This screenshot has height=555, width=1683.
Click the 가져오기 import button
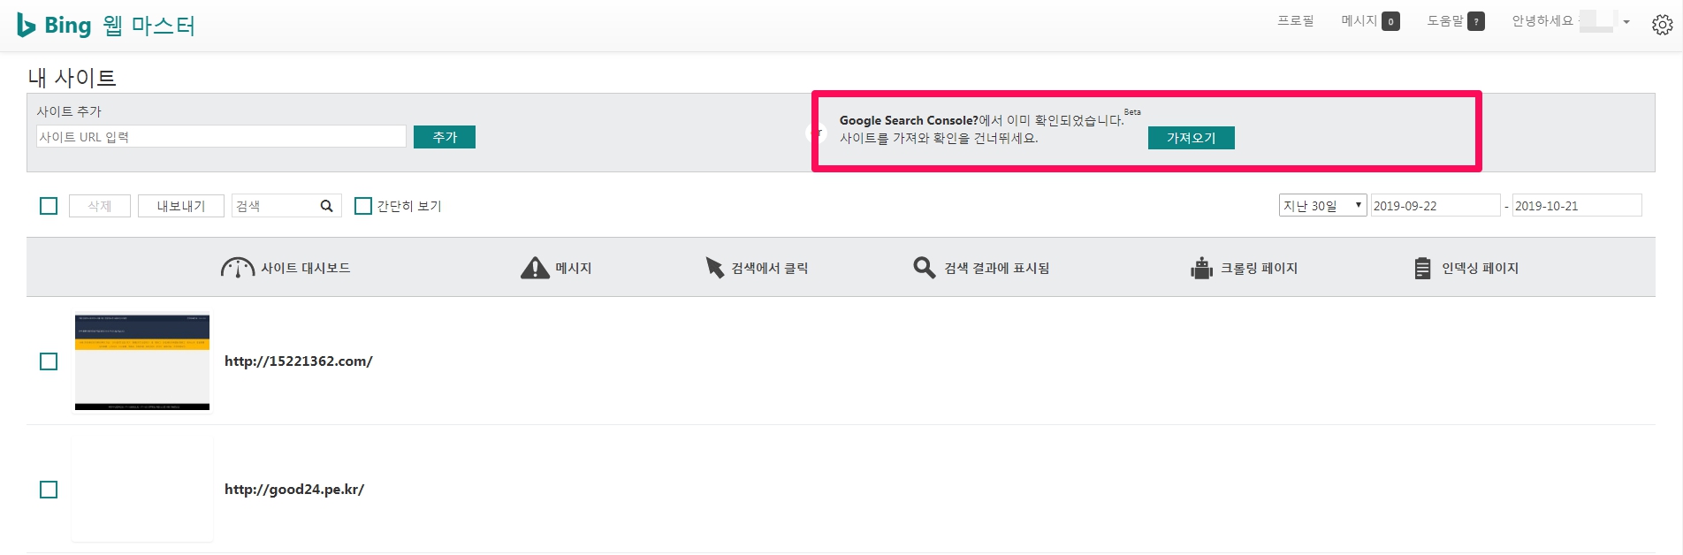(x=1191, y=138)
